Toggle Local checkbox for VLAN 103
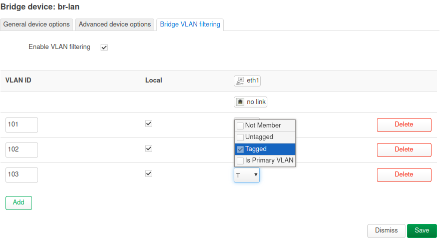This screenshot has height=241, width=440. coord(148,173)
